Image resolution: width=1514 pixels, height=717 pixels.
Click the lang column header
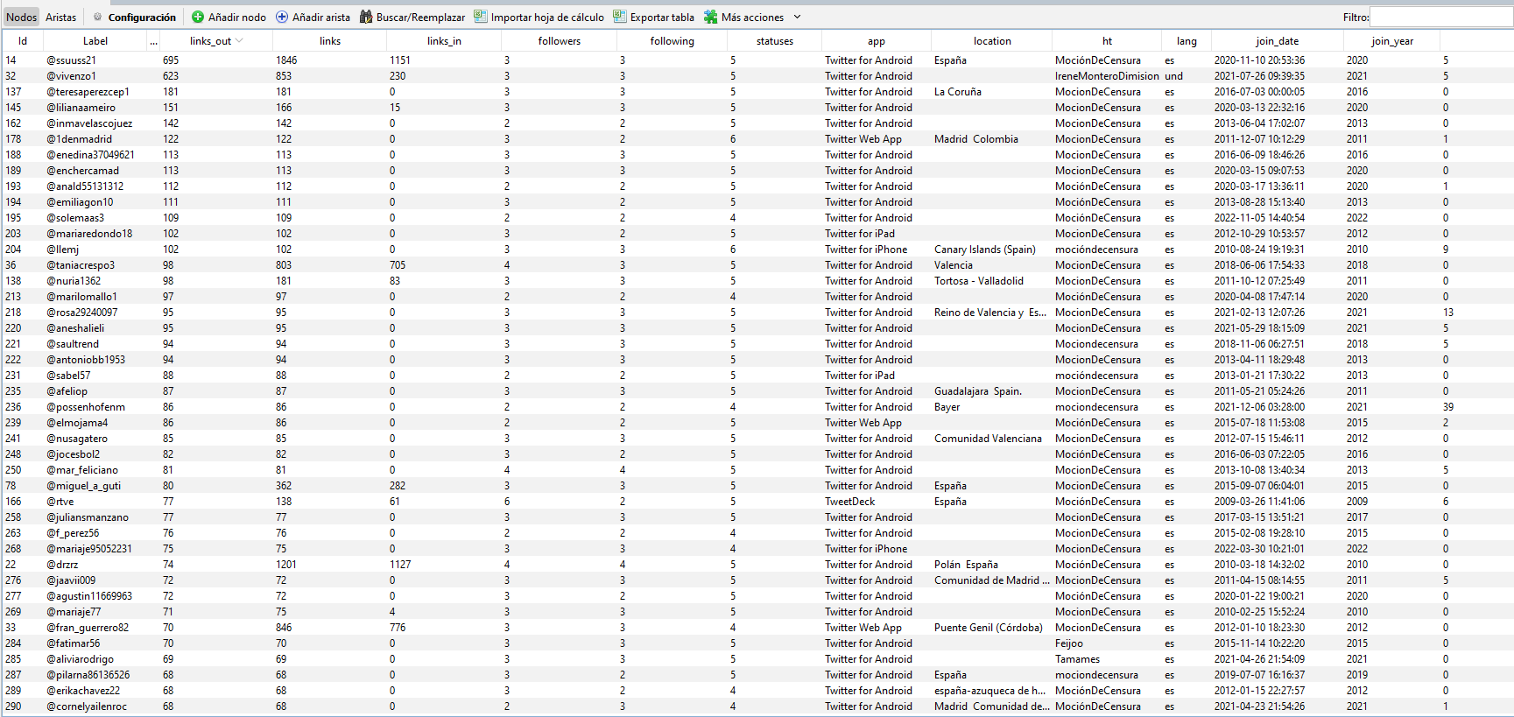(x=1187, y=41)
